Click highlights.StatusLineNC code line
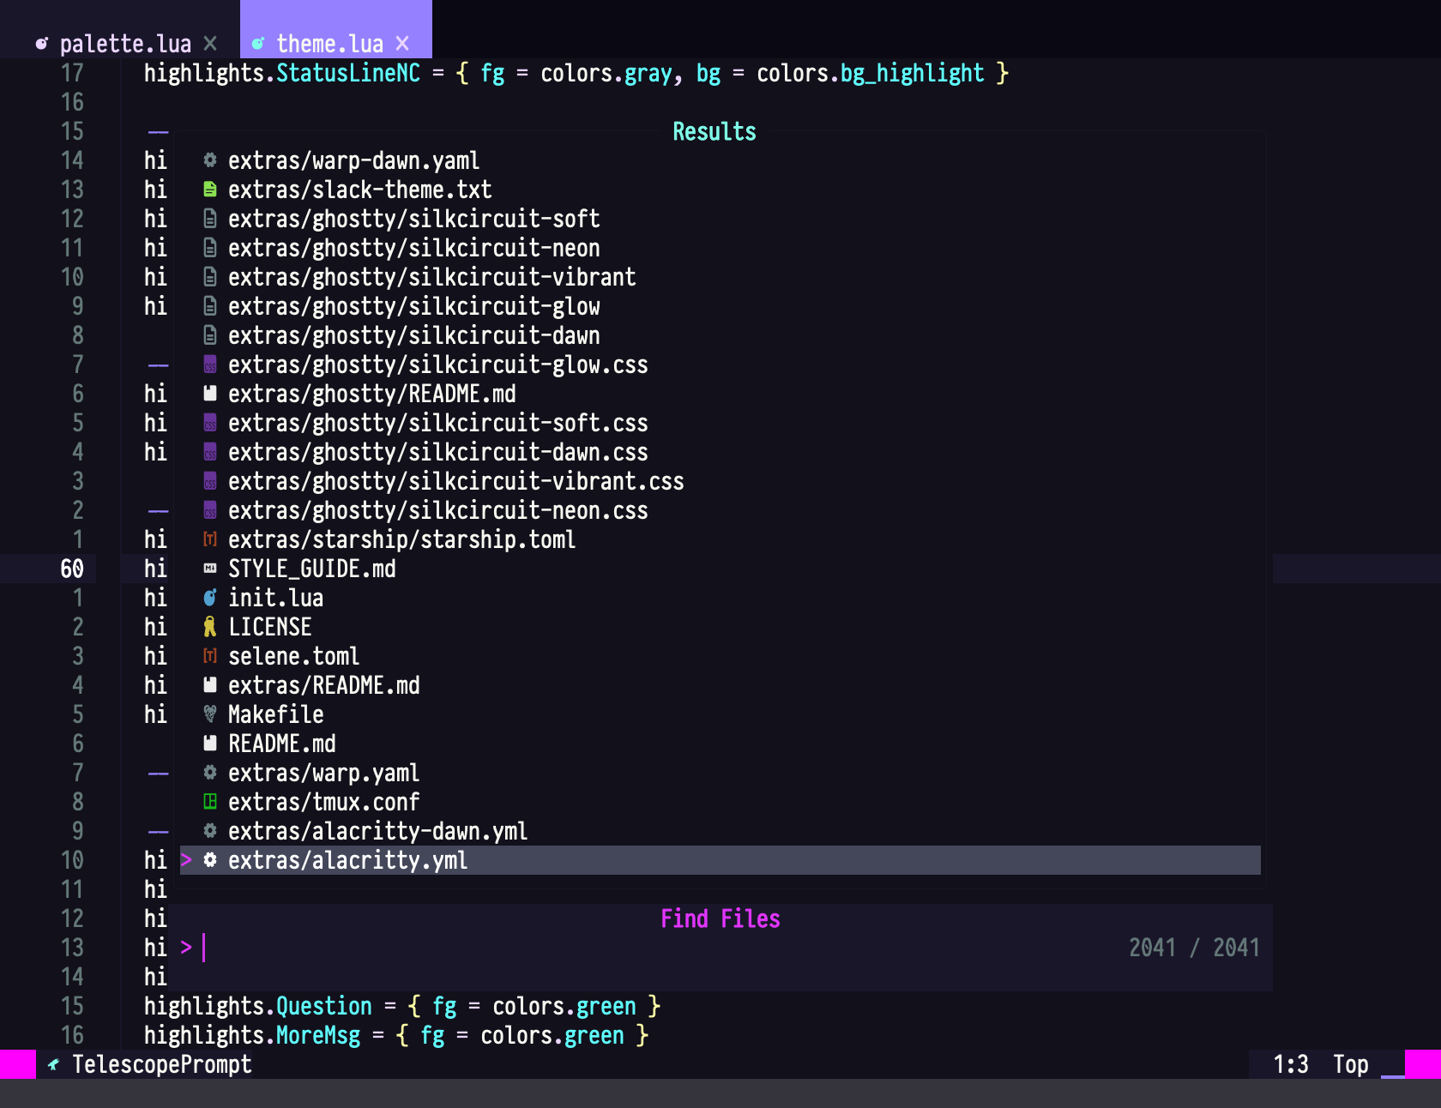The image size is (1441, 1108). pos(576,73)
